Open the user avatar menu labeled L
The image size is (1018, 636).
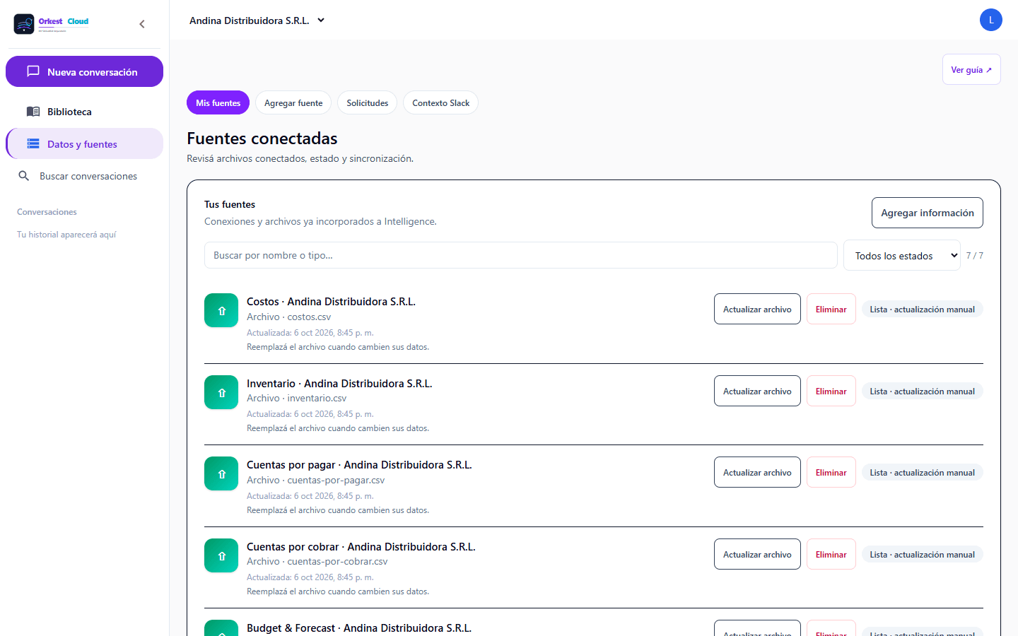pyautogui.click(x=990, y=20)
